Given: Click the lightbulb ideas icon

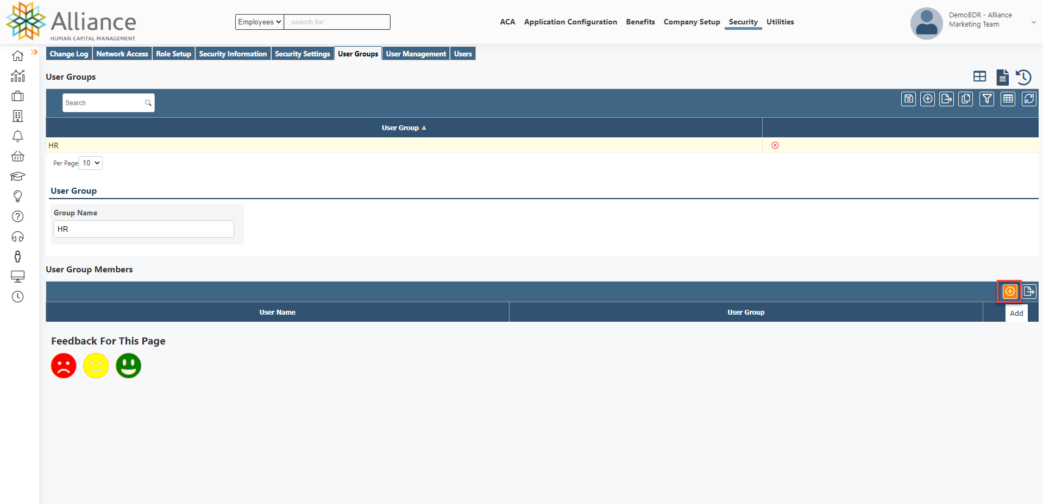Looking at the screenshot, I should click(x=18, y=196).
